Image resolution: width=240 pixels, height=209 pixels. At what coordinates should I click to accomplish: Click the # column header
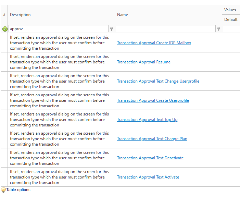pos(4,15)
